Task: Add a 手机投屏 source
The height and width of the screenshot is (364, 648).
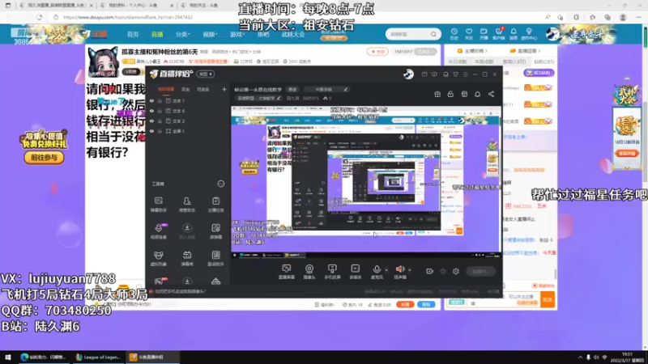Action: 332,272
